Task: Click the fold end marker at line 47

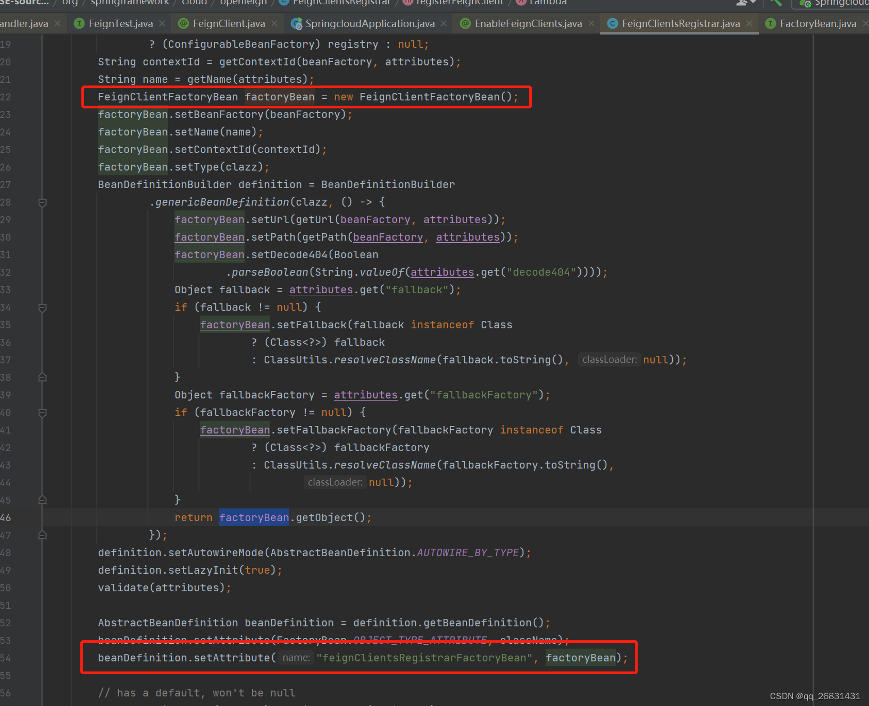Action: [x=43, y=535]
